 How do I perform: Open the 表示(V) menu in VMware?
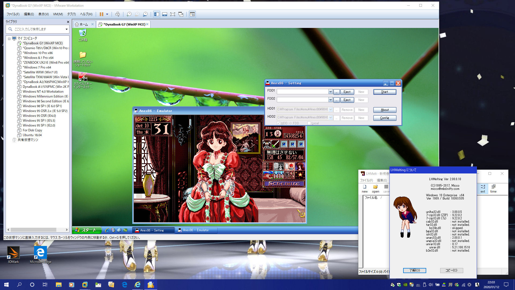(x=43, y=14)
